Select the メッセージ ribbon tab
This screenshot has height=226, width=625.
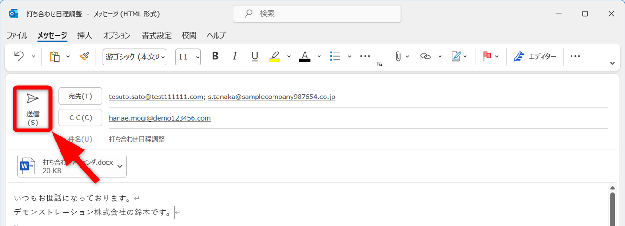tap(53, 35)
